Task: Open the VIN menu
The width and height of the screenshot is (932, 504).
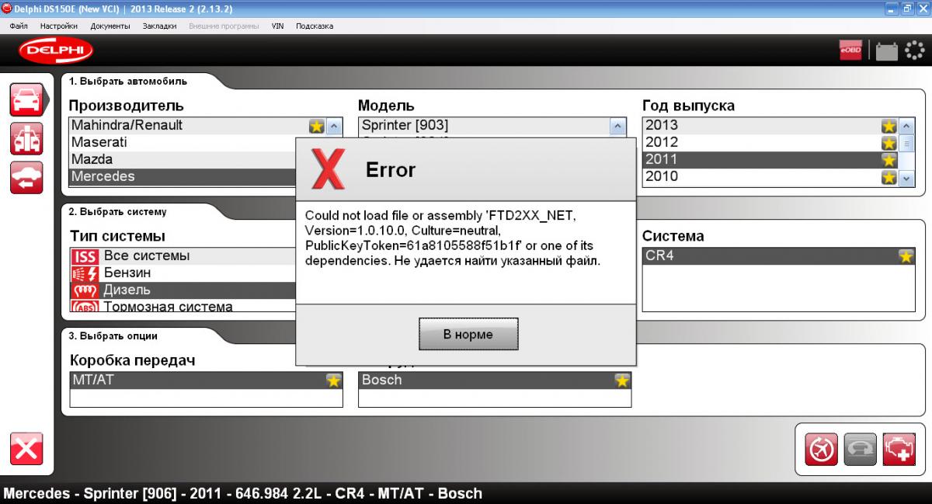Action: 277,26
